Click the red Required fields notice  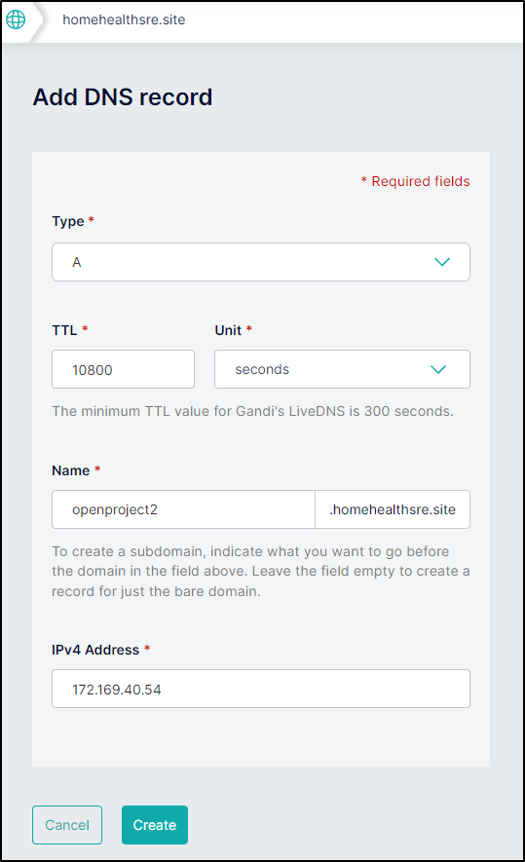(x=416, y=181)
